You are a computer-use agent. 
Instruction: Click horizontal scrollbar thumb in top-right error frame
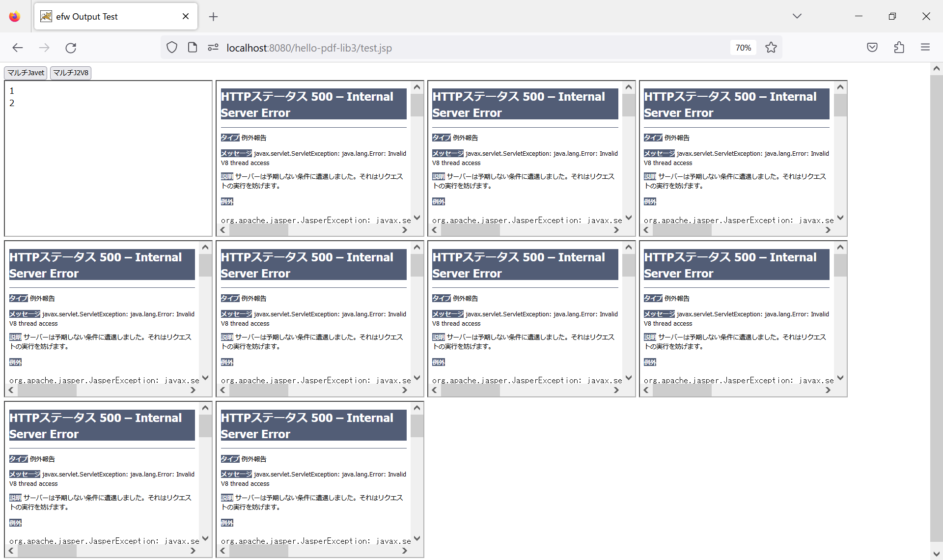(682, 230)
